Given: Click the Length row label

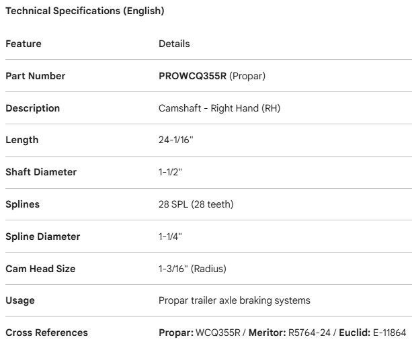Looking at the screenshot, I should [x=22, y=140].
